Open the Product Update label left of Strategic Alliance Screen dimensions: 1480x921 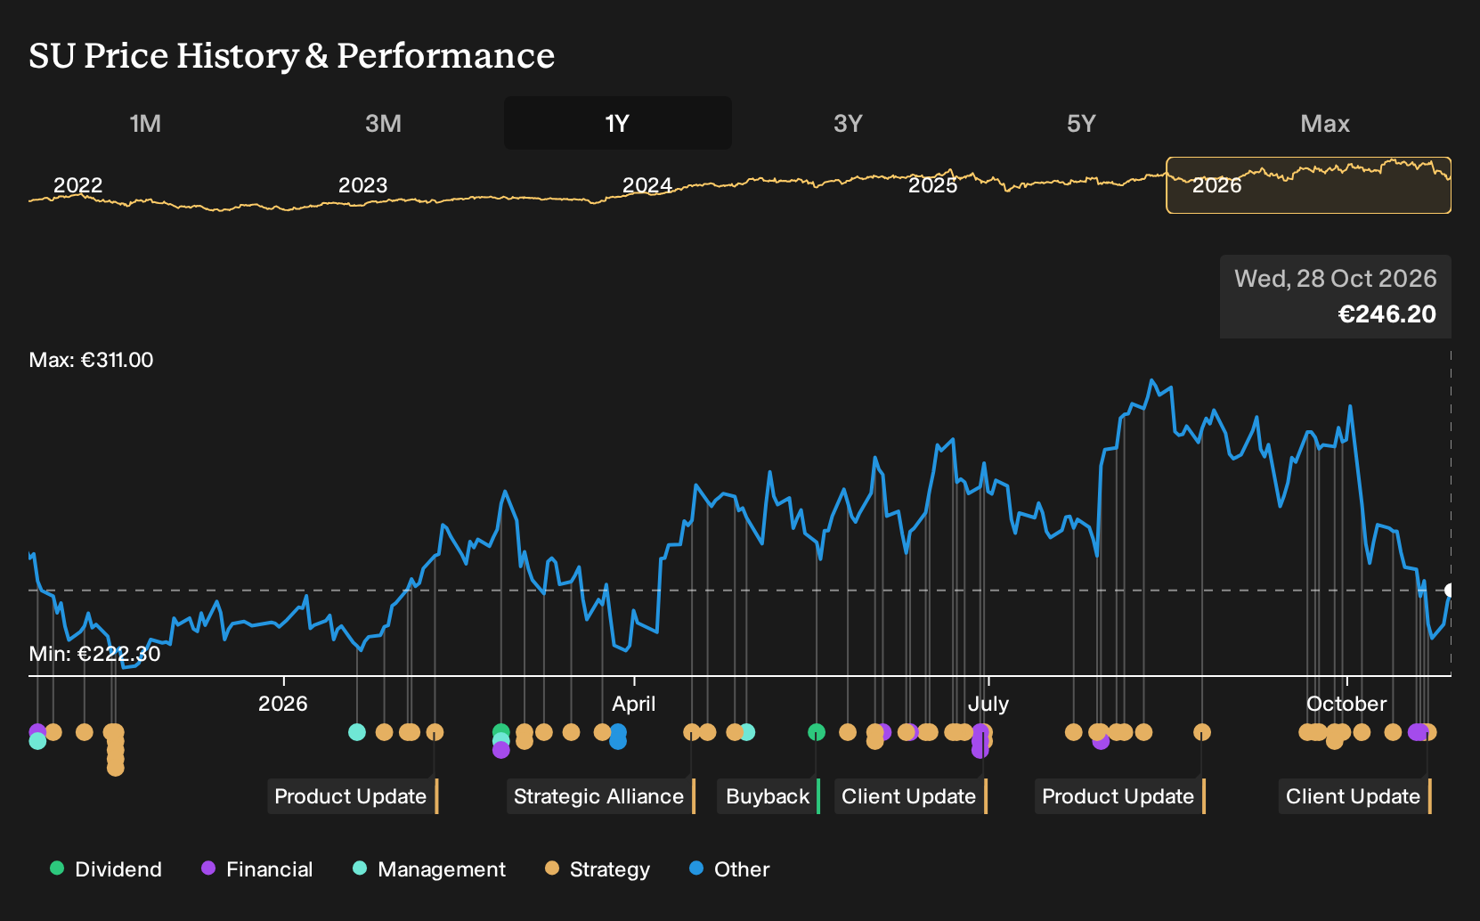(x=353, y=796)
